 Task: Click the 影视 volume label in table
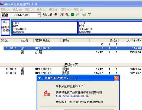point(66,73)
